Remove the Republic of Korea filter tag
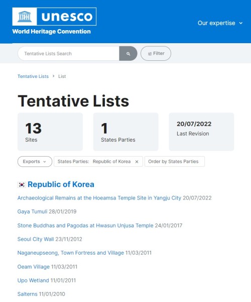Screen dimensions: 251x302 click(x=137, y=162)
